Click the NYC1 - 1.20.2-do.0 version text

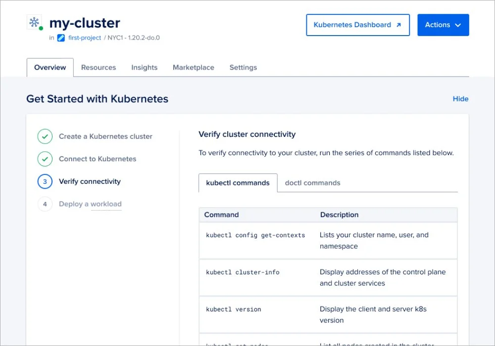[134, 38]
